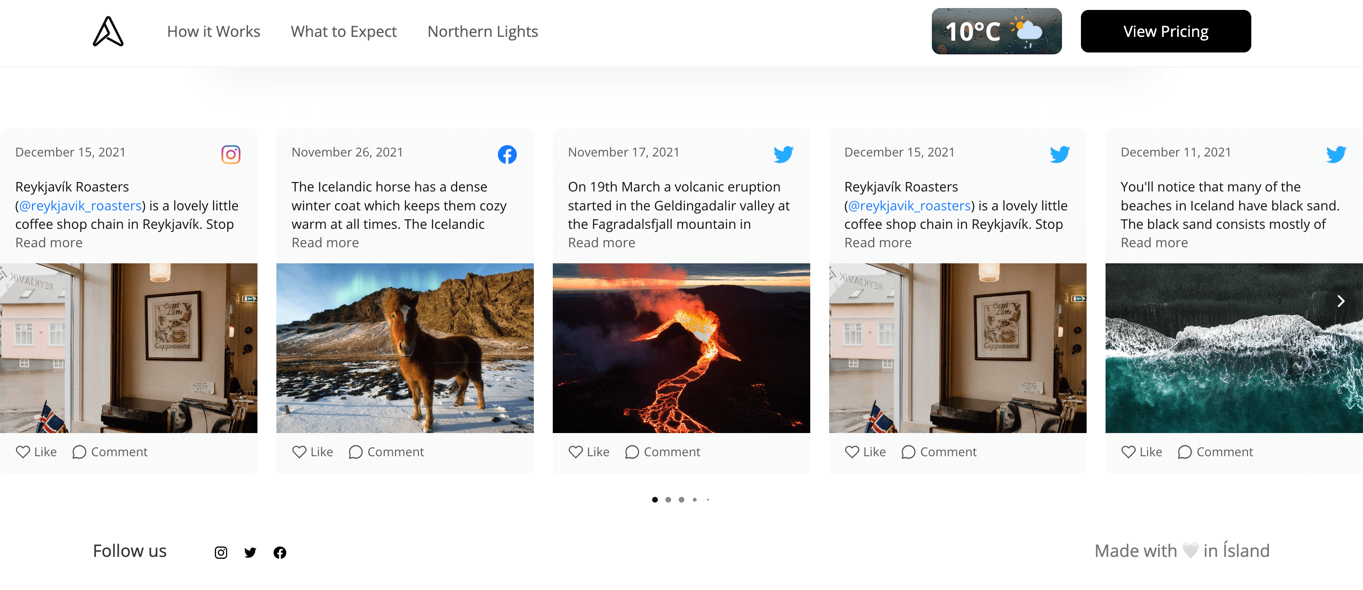Image resolution: width=1363 pixels, height=590 pixels.
Task: Open the @reykjavik_roasters profile link
Action: pyautogui.click(x=80, y=206)
